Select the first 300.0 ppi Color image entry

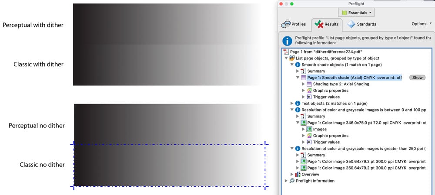(365, 161)
